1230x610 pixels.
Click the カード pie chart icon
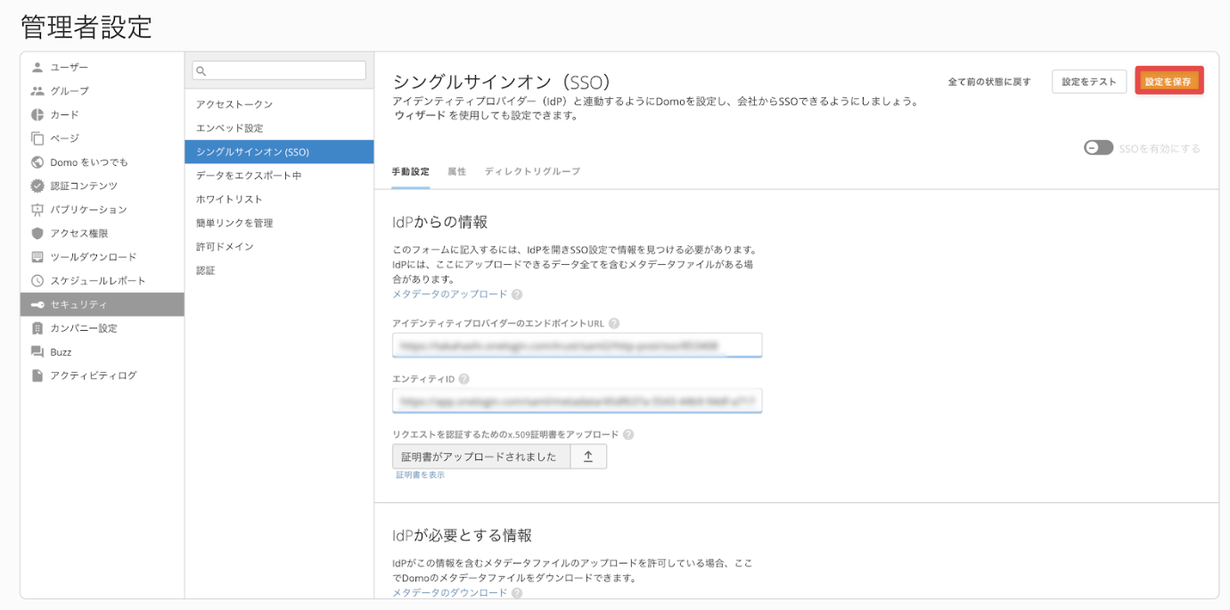(37, 114)
